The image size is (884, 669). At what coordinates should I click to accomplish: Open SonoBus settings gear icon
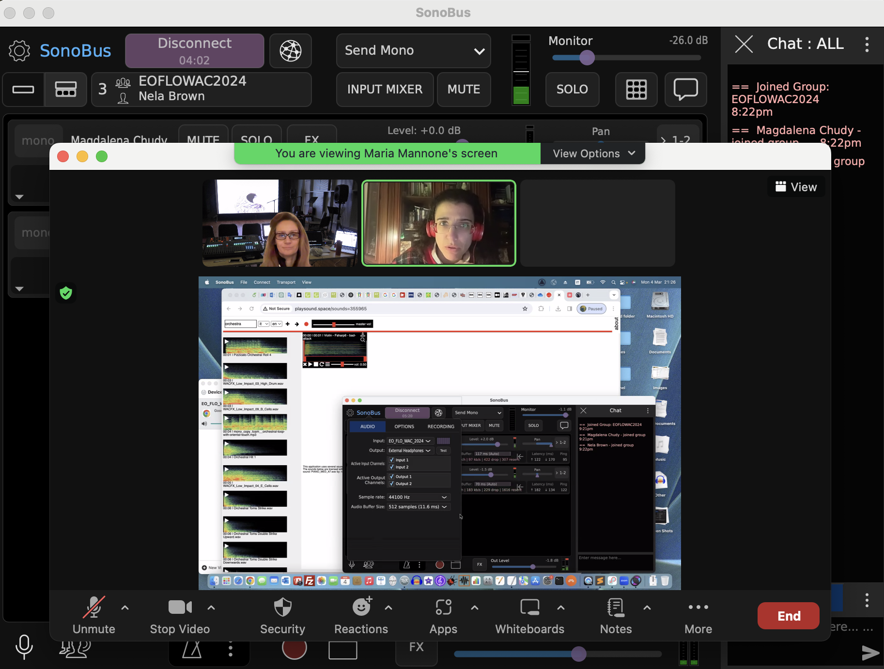tap(19, 51)
